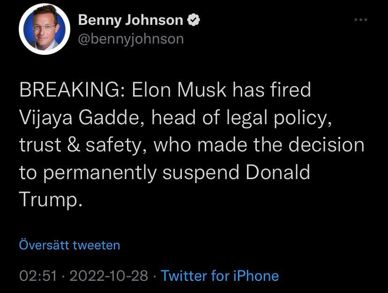Click the final word Trump in tweet

click(x=47, y=200)
